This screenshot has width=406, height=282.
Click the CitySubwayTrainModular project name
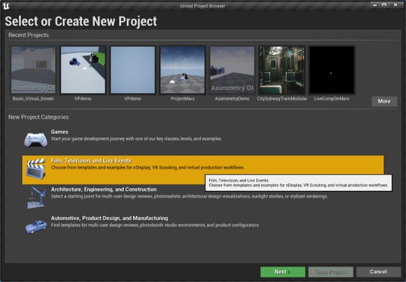click(x=282, y=99)
